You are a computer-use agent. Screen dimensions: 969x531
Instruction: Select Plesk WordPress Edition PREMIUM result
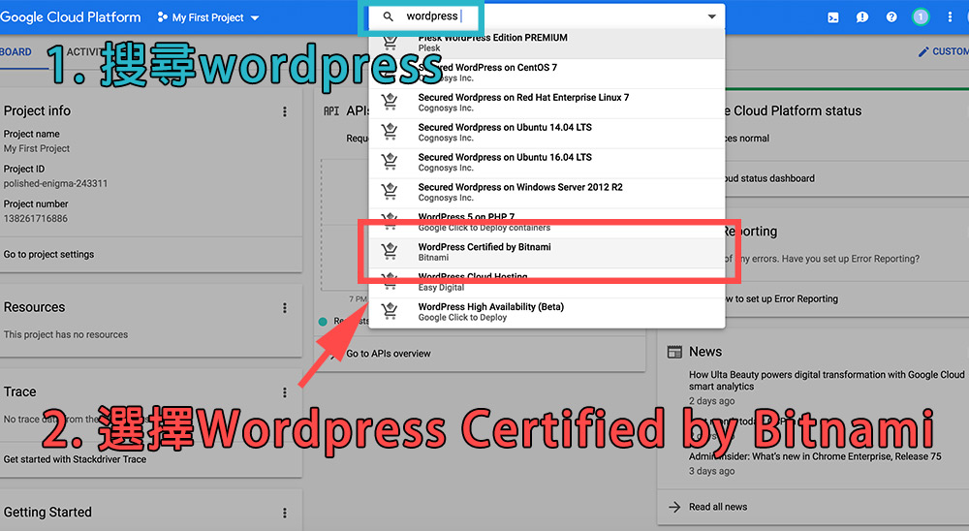click(x=547, y=43)
